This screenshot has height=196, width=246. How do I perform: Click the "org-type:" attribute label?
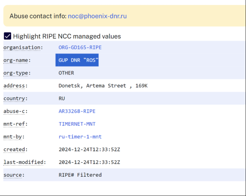coord(17,73)
